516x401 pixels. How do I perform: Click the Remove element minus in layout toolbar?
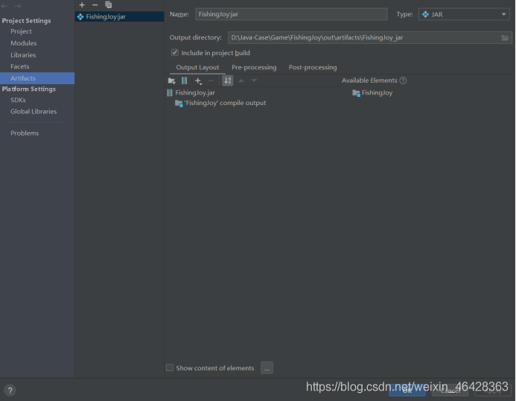point(211,80)
